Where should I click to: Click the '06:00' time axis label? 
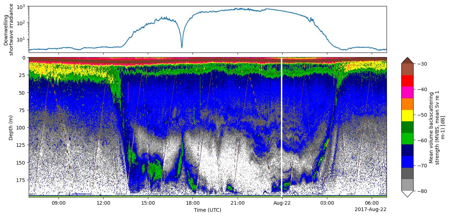click(x=372, y=203)
